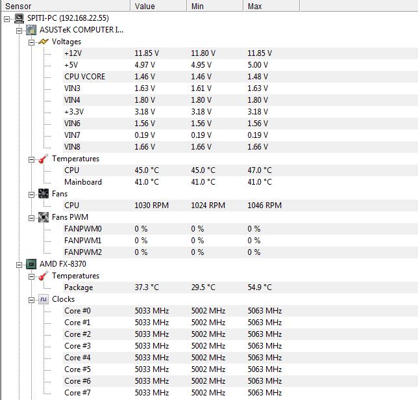Select the VIN3 row

point(240,88)
